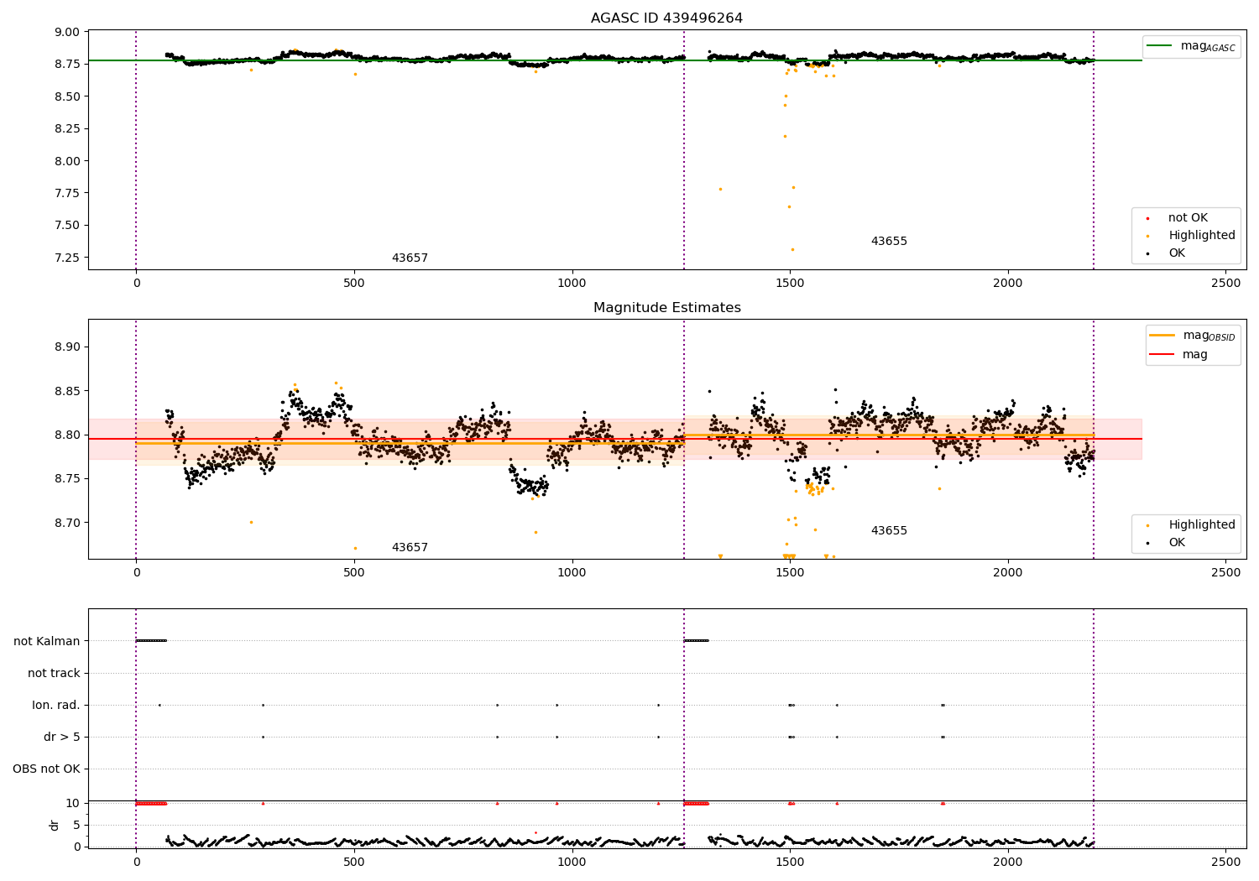
Task: Select the red 'mag' legend entry
Action: (x=1178, y=354)
